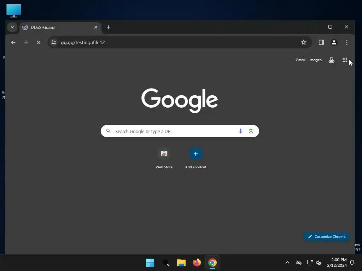Click the Chrome taskbar icon
The height and width of the screenshot is (271, 362).
(212, 263)
